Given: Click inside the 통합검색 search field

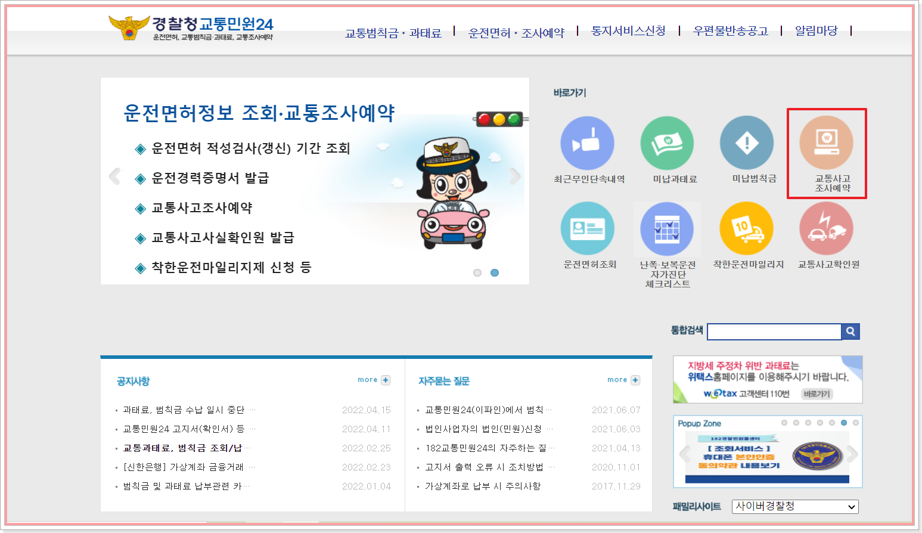Looking at the screenshot, I should 774,331.
